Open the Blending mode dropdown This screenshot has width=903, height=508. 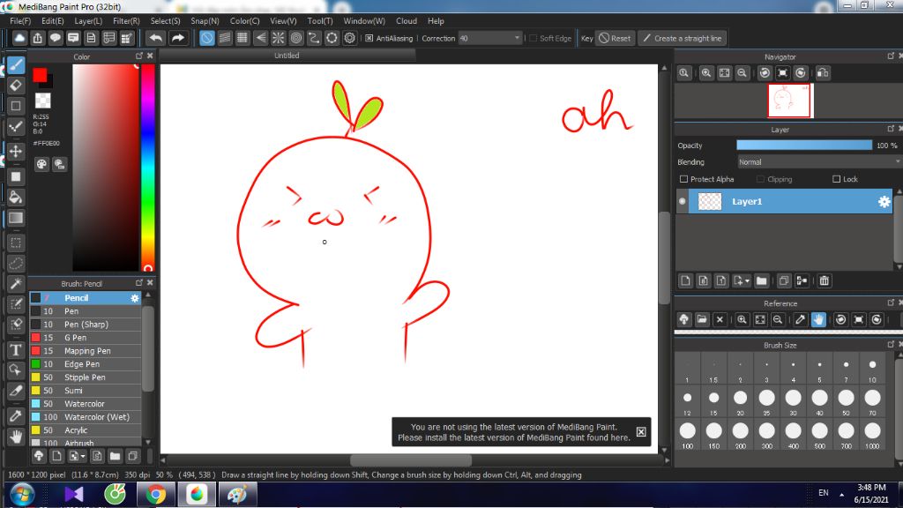819,162
